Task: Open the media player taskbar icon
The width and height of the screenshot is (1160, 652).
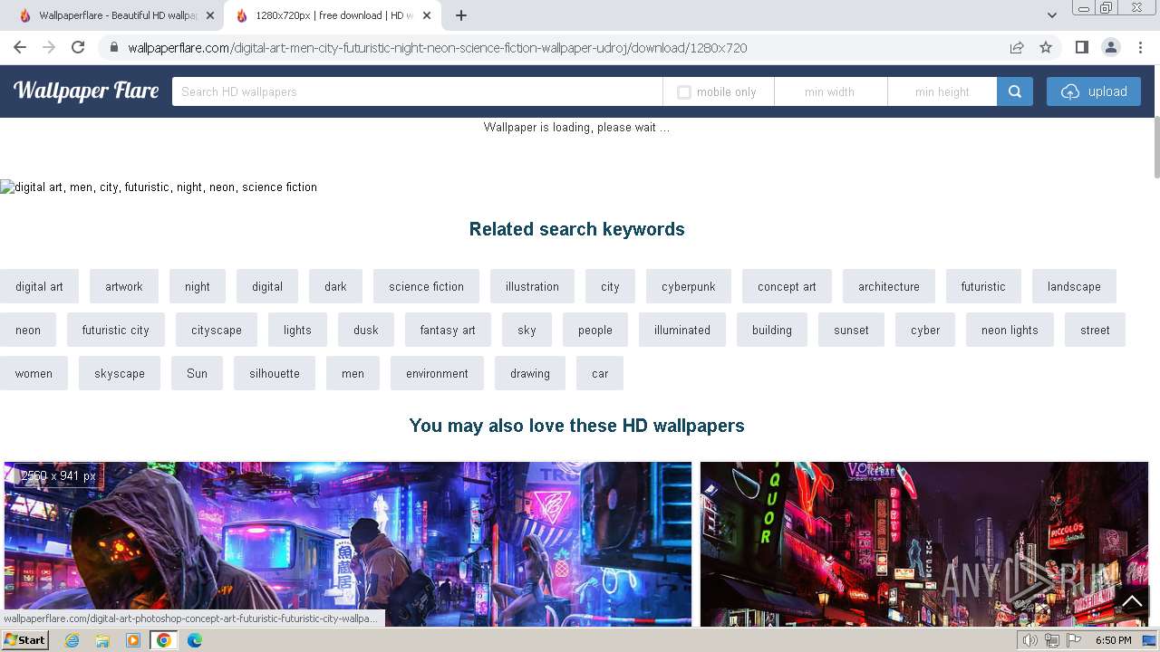Action: pos(133,640)
